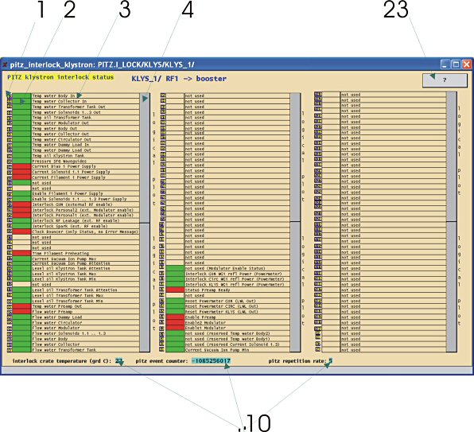Click the 'Temp water Body In' label

pyautogui.click(x=53, y=95)
